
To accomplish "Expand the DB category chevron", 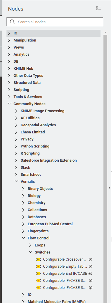I will [x=9, y=62].
